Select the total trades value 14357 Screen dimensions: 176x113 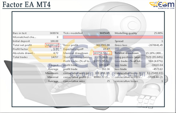click(55, 57)
